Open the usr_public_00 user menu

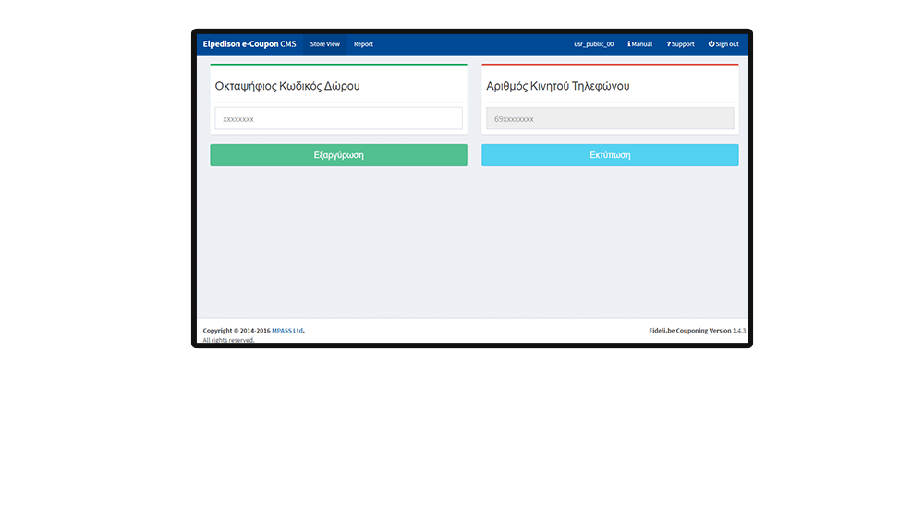(x=593, y=44)
